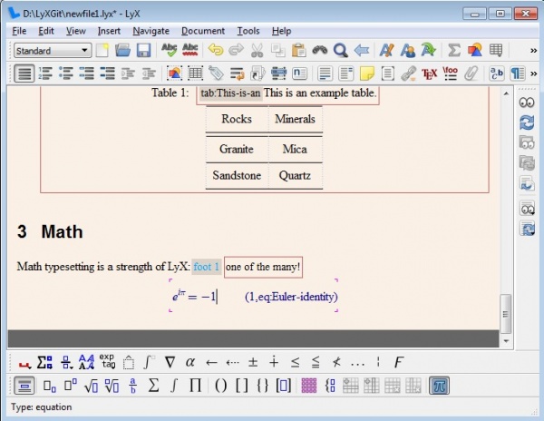Screen dimensions: 544x421
Task: Toggle the math toolbar pi button
Action: coord(440,386)
